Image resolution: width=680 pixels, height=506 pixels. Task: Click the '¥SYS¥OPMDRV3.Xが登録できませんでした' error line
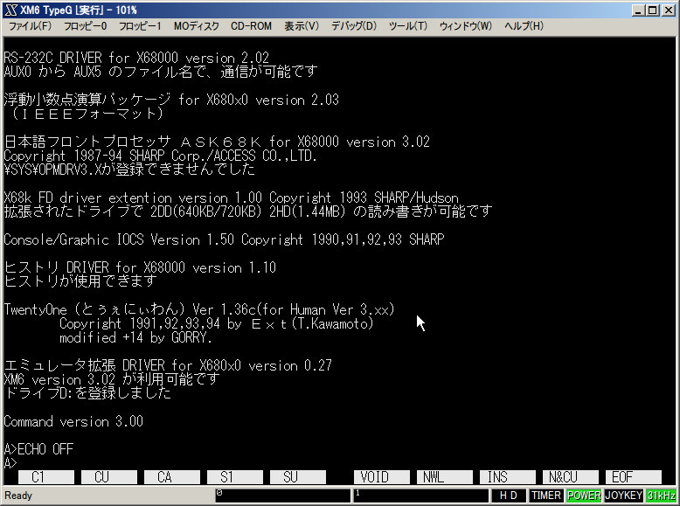[x=129, y=169]
